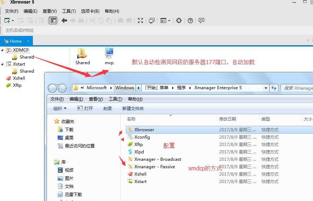Screen dimensions: 313x201
Task: Toggle the folder tree pane toolbar button
Action: 53,20
